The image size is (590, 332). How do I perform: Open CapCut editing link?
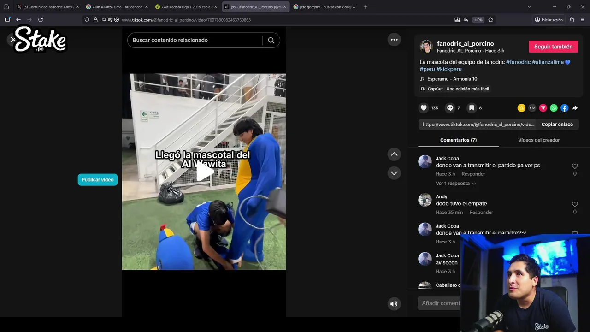454,89
